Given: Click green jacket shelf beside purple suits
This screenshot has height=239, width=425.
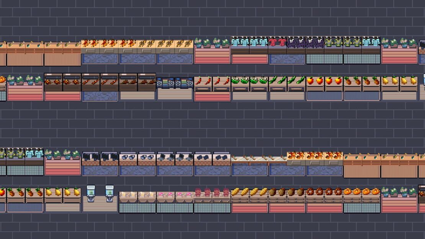Looking at the screenshot, I should [x=333, y=46].
